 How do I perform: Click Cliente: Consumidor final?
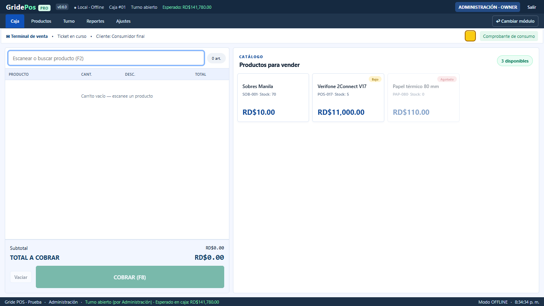pyautogui.click(x=120, y=36)
